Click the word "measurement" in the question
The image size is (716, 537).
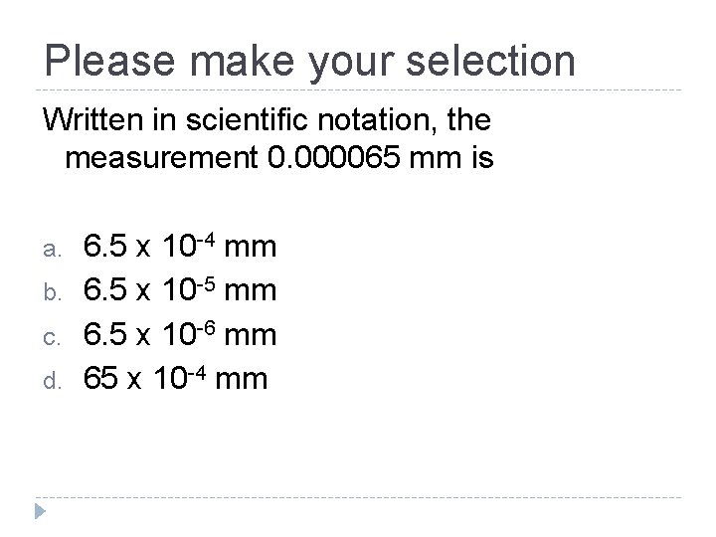[162, 158]
